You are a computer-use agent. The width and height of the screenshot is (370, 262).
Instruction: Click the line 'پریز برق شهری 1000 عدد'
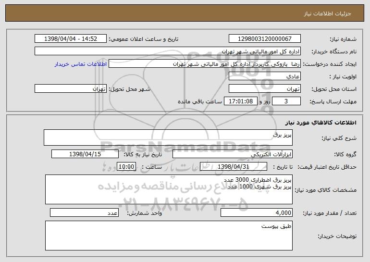[x=259, y=187]
